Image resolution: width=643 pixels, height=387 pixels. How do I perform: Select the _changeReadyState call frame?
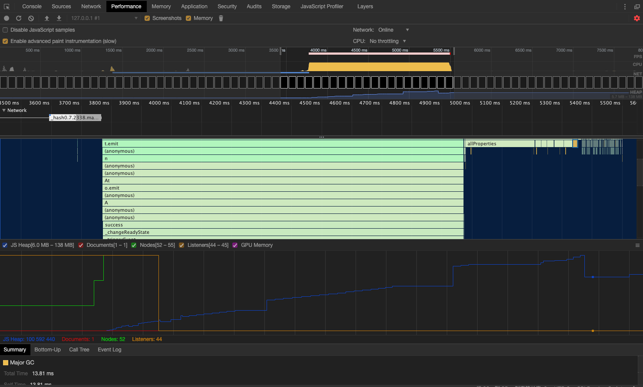click(283, 232)
